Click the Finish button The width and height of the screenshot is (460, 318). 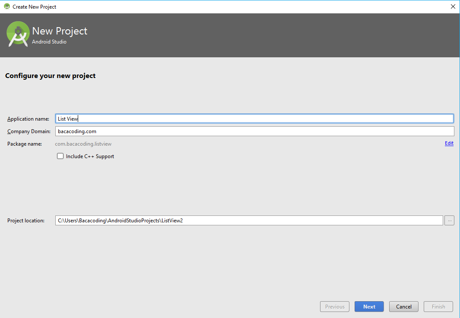point(438,306)
